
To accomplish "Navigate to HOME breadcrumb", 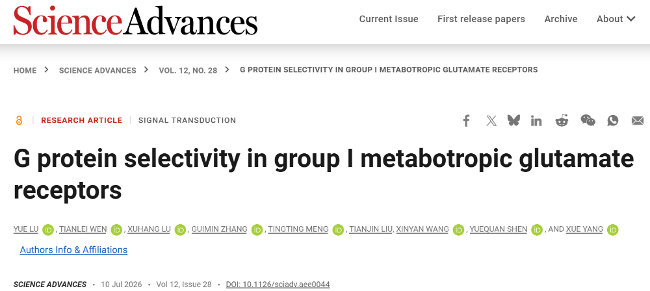I will click(25, 70).
